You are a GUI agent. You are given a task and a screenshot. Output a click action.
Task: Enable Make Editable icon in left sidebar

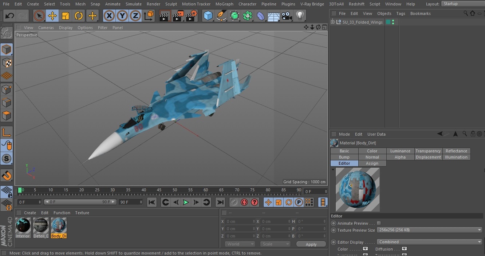7,33
